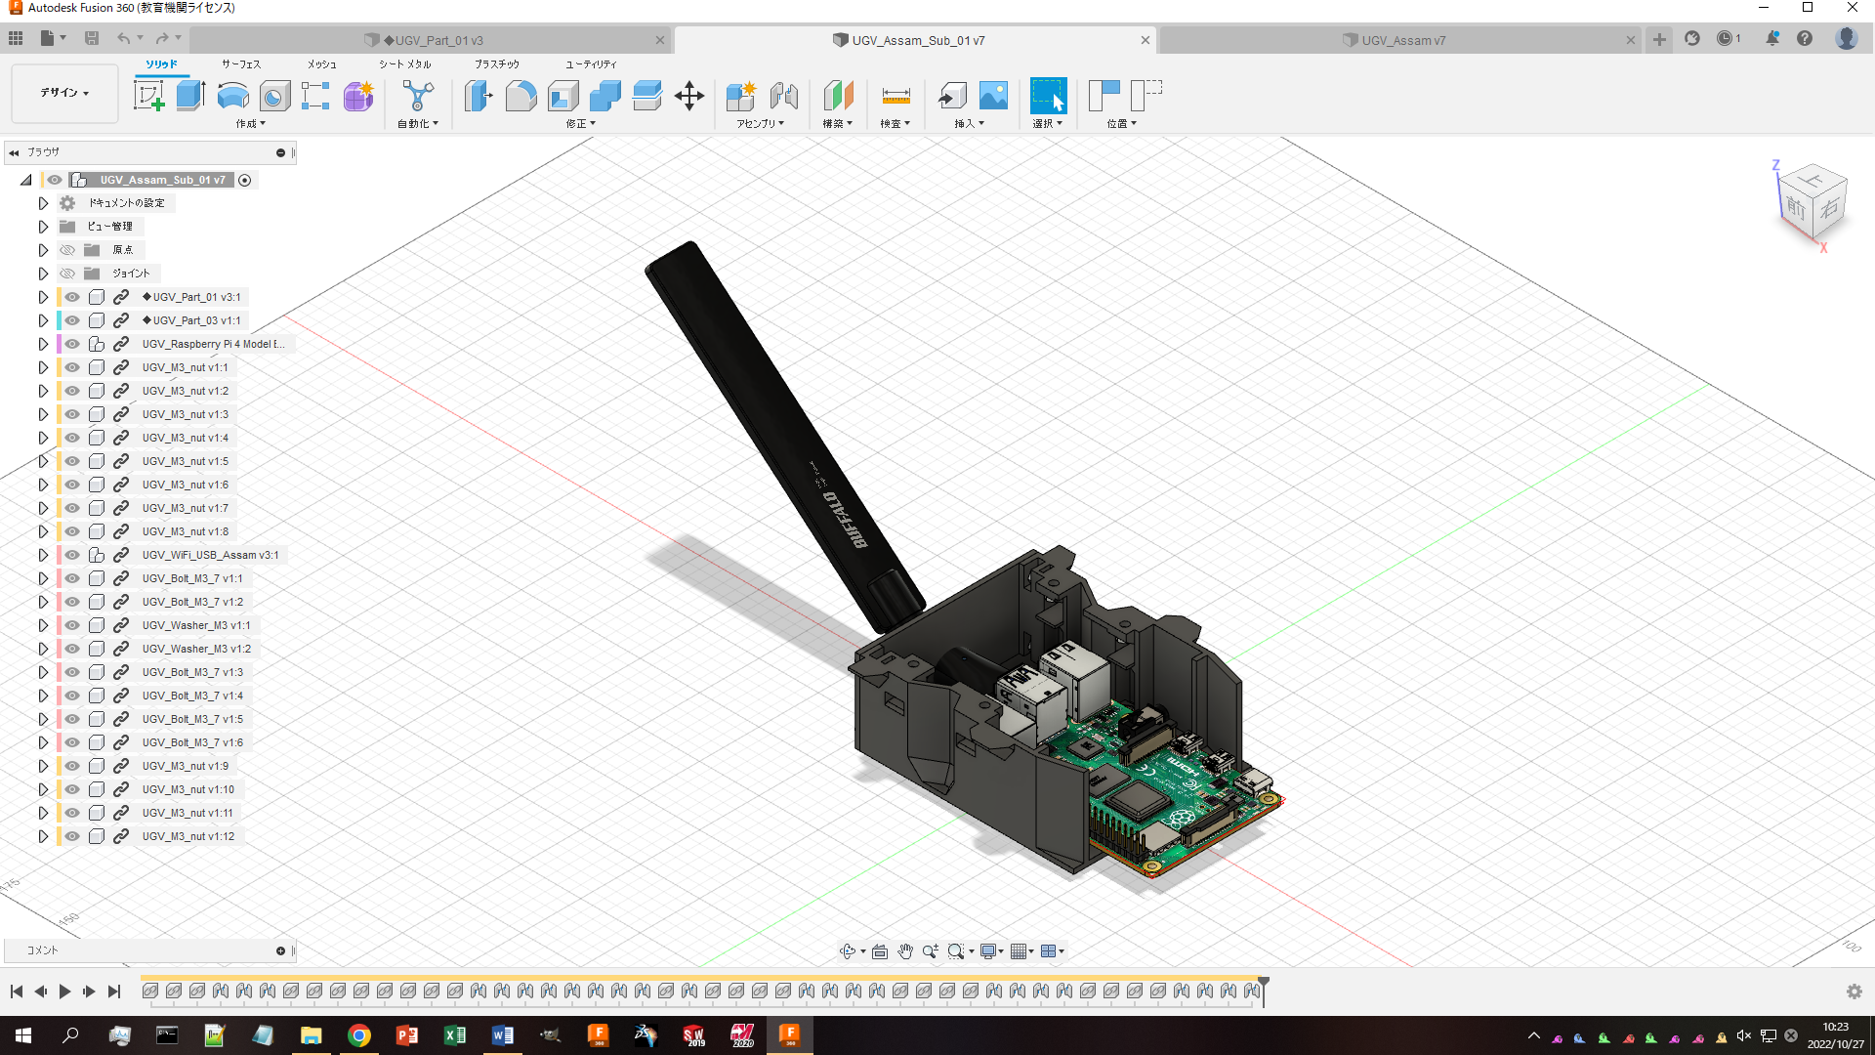Click the Construct plane icon
Screen dimensions: 1875x1055
tap(838, 96)
